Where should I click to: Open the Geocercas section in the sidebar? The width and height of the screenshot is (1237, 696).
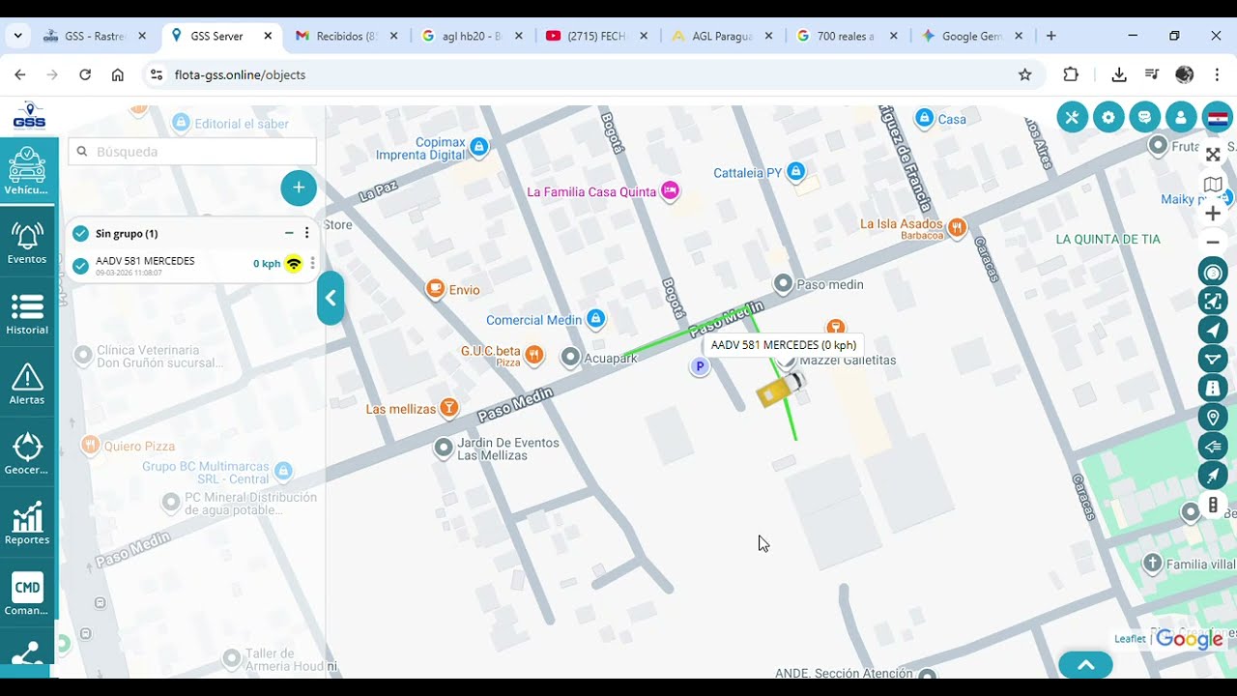point(27,453)
